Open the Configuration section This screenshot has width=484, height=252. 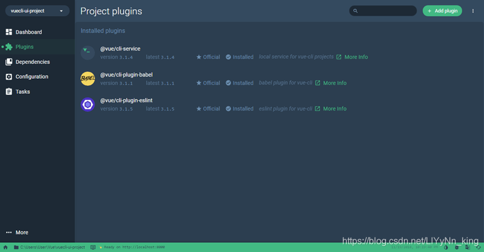37,77
